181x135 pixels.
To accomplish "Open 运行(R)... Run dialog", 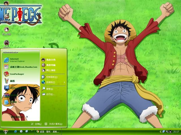I will tap(48, 94).
